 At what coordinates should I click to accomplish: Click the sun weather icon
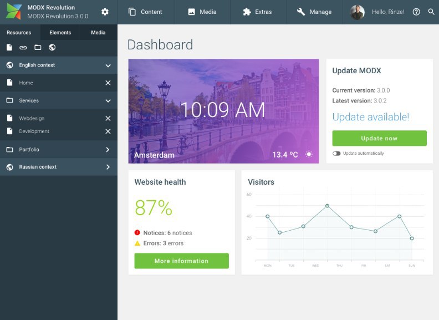[309, 154]
